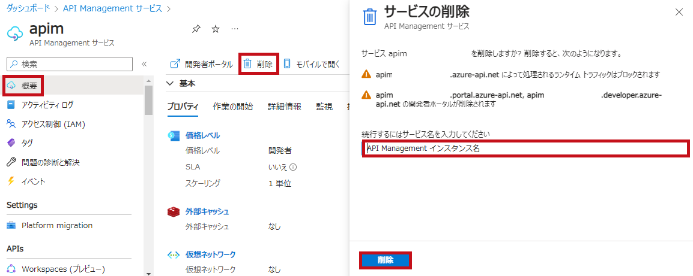Click the 開発者ポータル external link icon
The width and height of the screenshot is (693, 276).
click(x=175, y=64)
